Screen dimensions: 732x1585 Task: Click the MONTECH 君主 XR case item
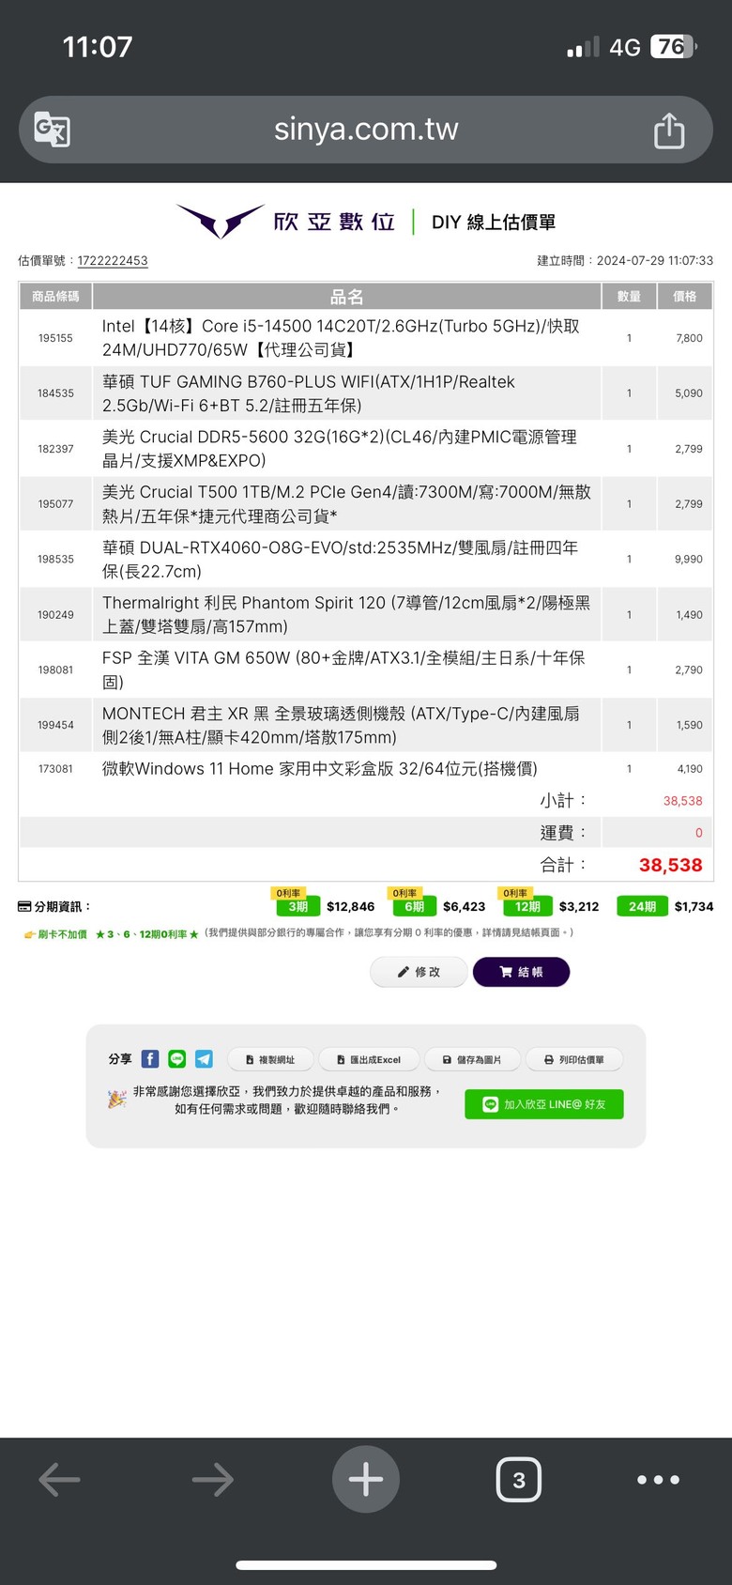[x=341, y=725]
